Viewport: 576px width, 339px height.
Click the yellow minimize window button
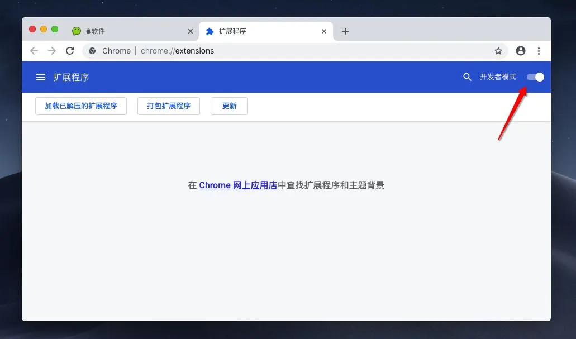pos(44,29)
